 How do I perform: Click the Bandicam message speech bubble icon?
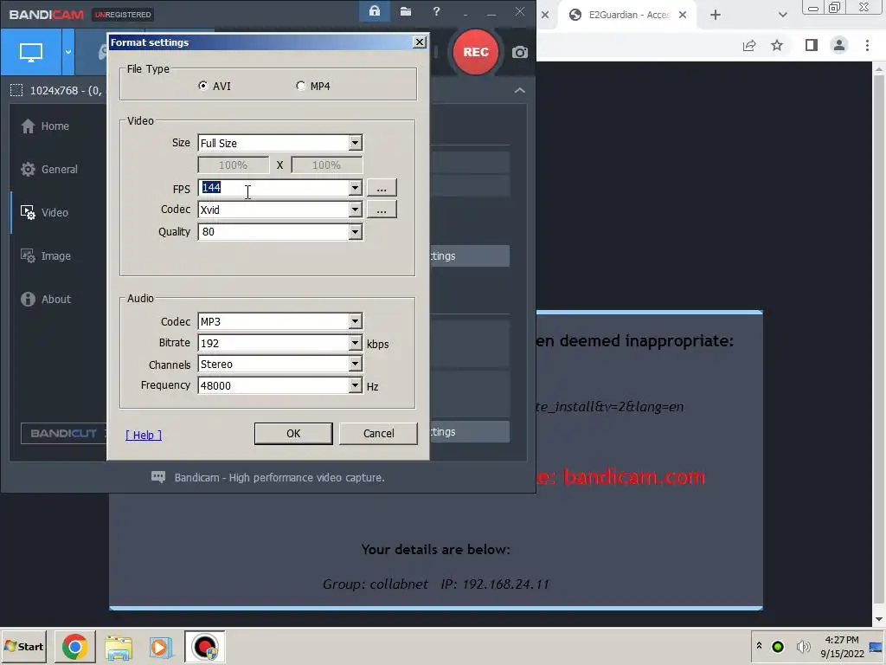(158, 477)
